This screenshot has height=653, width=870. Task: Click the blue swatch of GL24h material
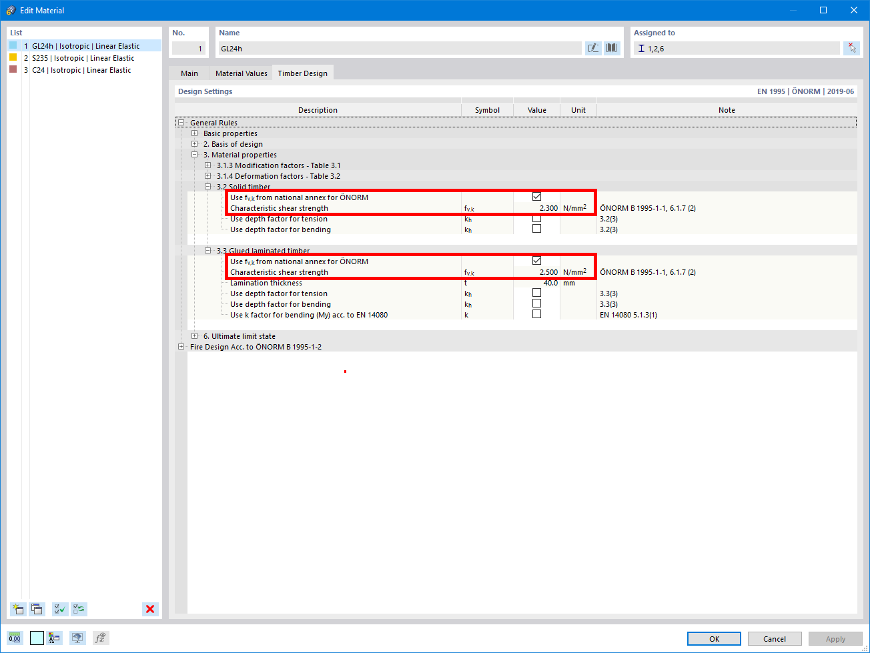13,46
